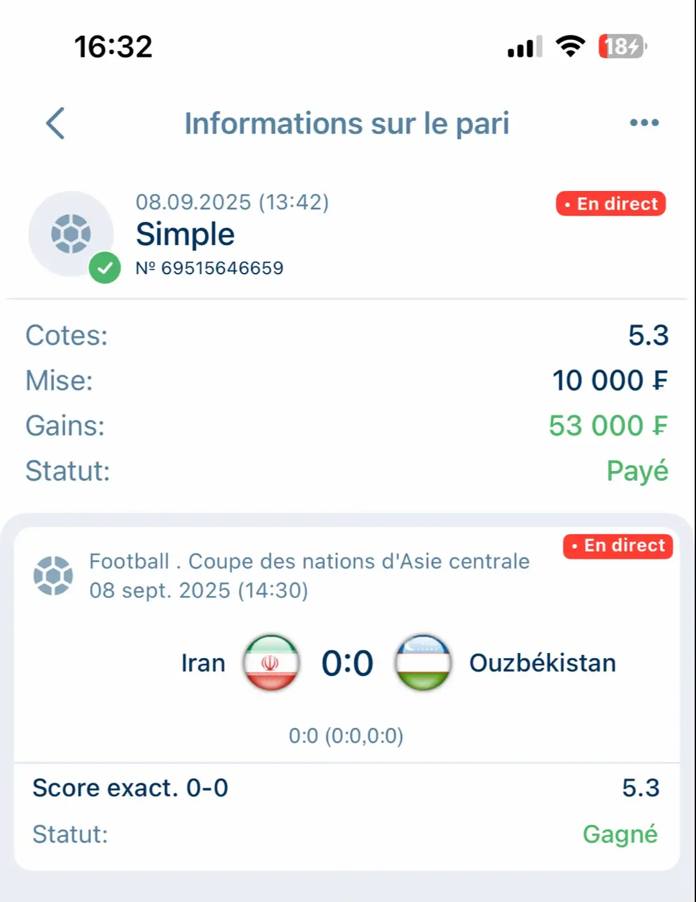
Task: Tap the battery indicator in status bar
Action: (x=622, y=46)
